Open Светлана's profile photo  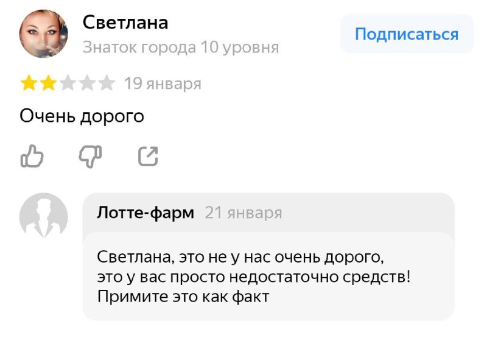click(x=43, y=33)
